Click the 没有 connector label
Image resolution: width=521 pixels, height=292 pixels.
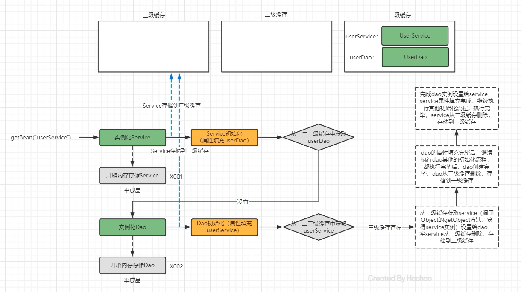point(243,201)
